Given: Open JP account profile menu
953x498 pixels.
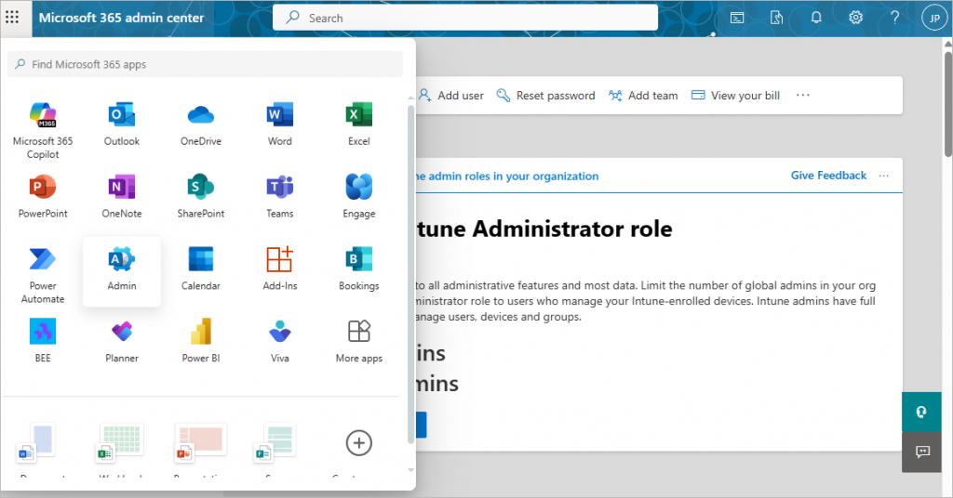Looking at the screenshot, I should tap(934, 18).
